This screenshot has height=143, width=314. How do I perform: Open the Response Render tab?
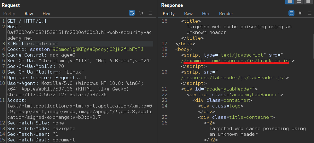point(226,14)
